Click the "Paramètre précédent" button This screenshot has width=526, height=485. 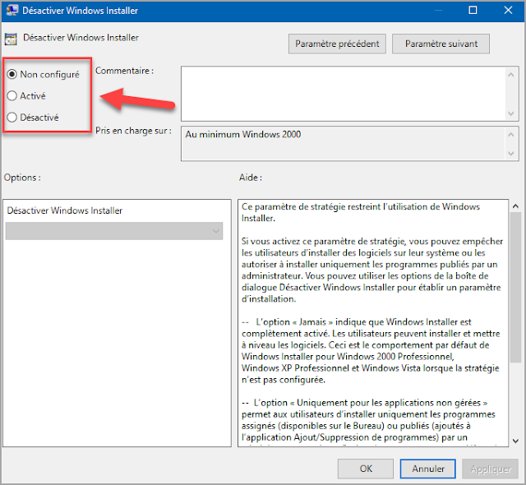click(337, 44)
